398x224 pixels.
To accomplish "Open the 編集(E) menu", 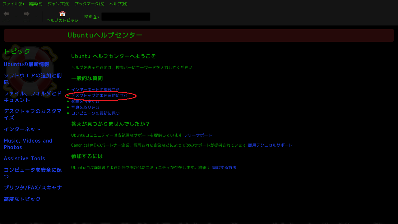I will (36, 4).
